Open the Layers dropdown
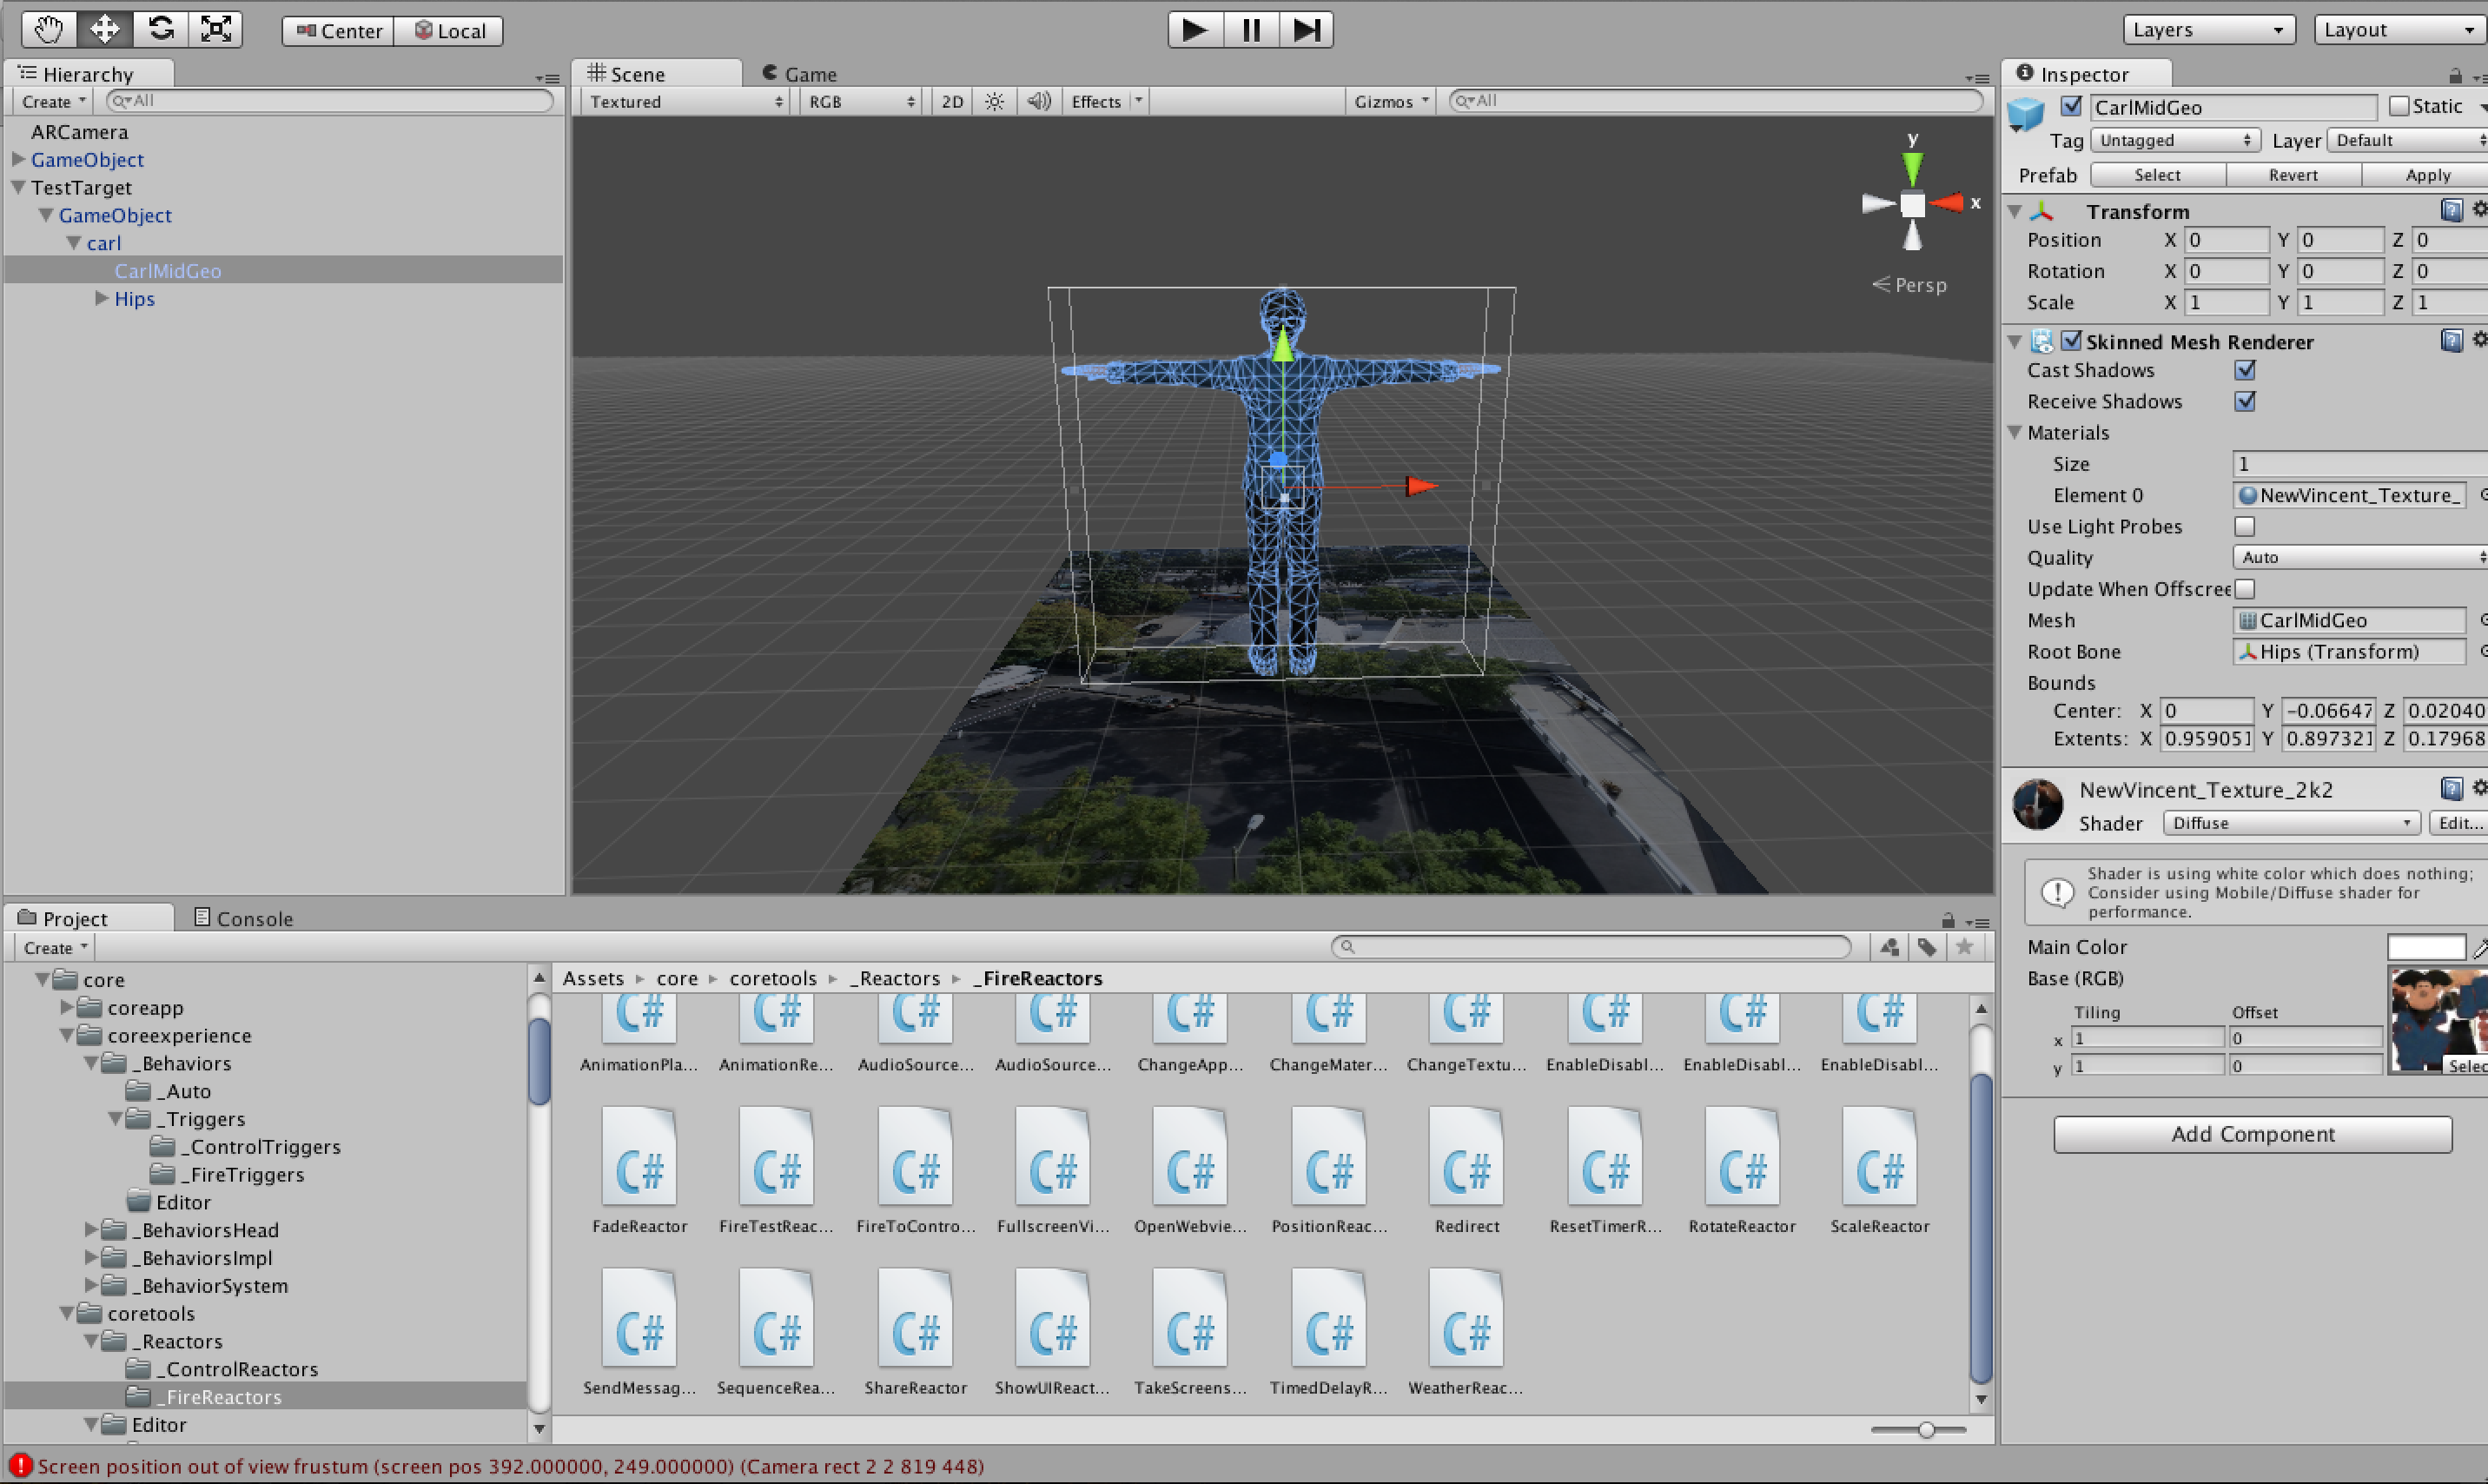Image resolution: width=2488 pixels, height=1484 pixels. [x=2207, y=29]
